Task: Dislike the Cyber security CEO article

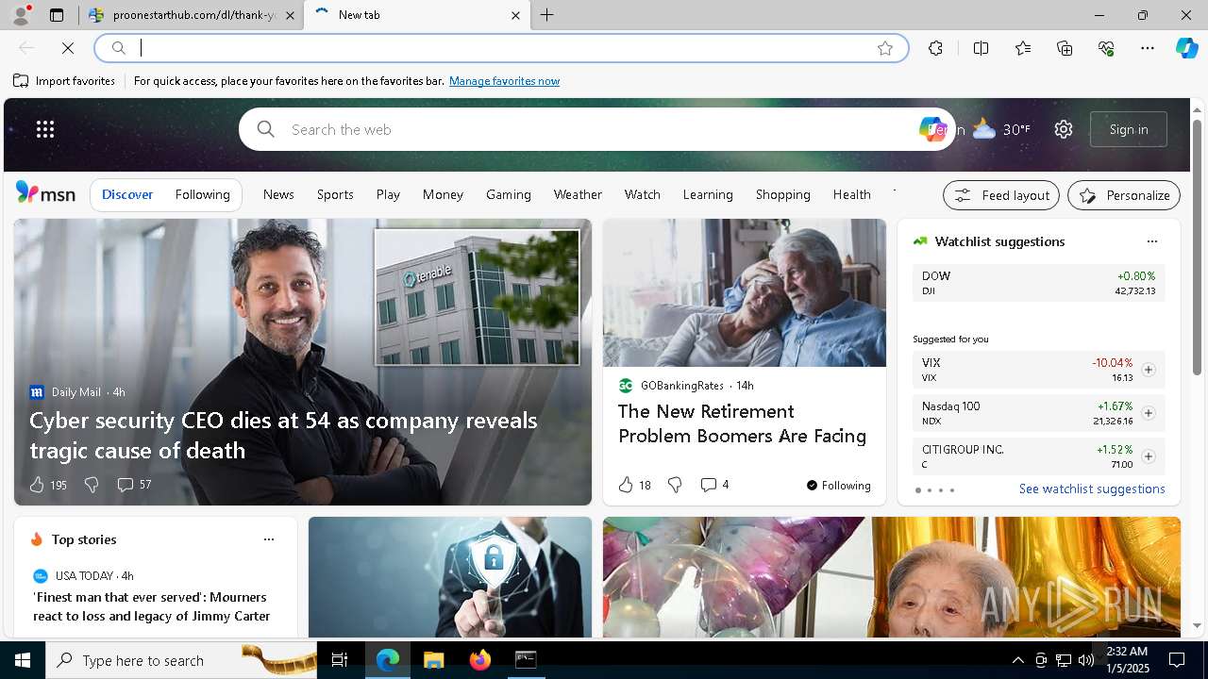Action: pyautogui.click(x=92, y=485)
